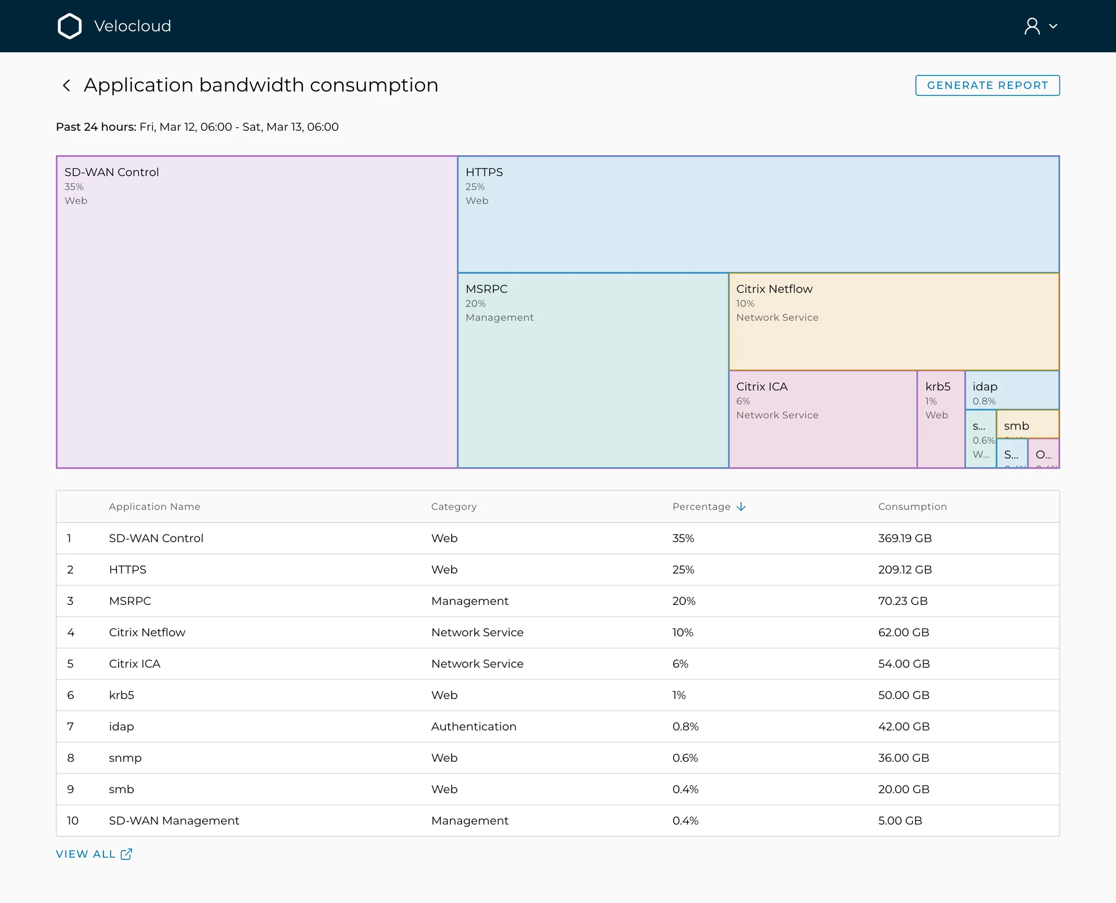1116x903 pixels.
Task: Click the 70.23 GB consumption value
Action: (x=903, y=601)
